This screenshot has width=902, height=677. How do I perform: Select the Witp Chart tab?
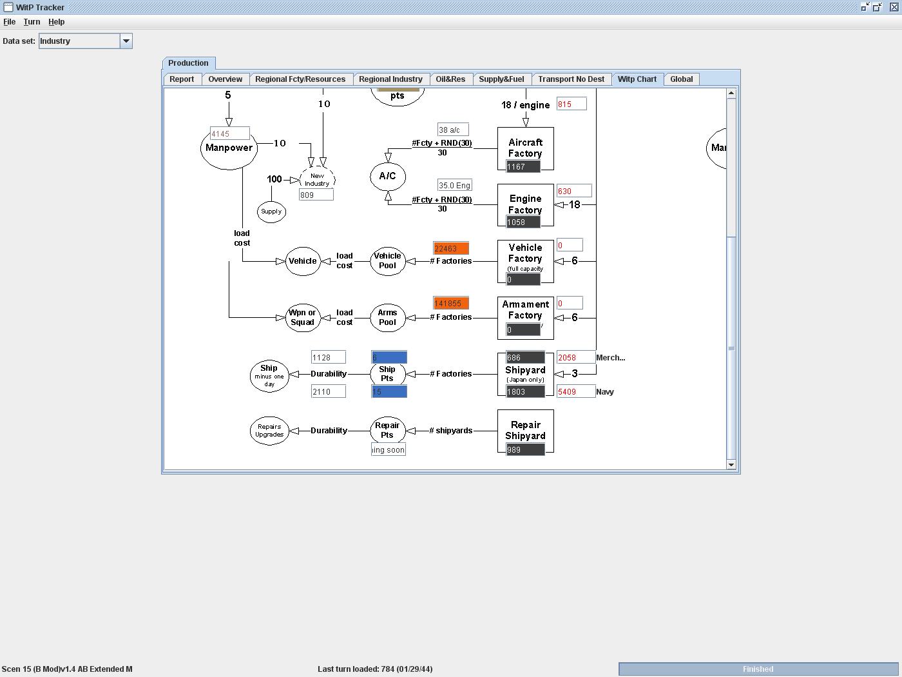(x=637, y=79)
